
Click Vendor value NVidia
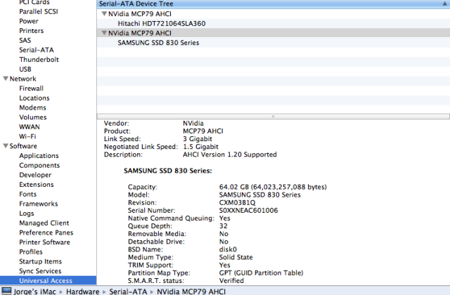(x=193, y=124)
